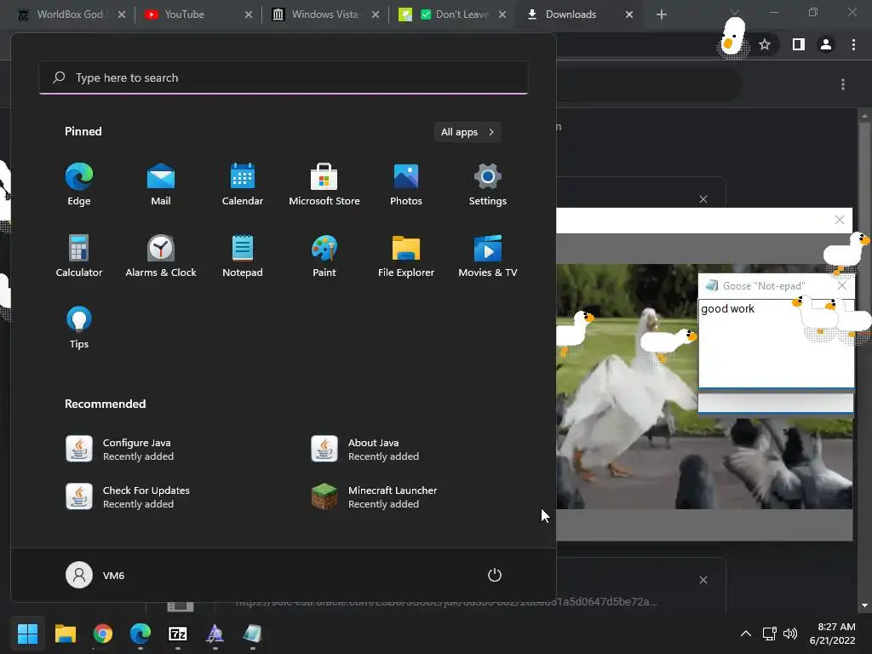Switch to Chrome on the taskbar
The image size is (872, 654).
(x=103, y=634)
